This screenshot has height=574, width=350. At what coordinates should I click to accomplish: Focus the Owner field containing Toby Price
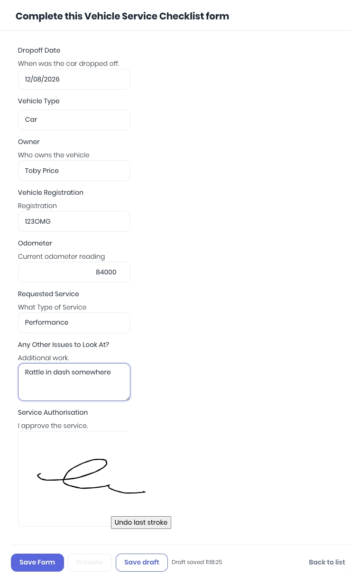click(74, 171)
